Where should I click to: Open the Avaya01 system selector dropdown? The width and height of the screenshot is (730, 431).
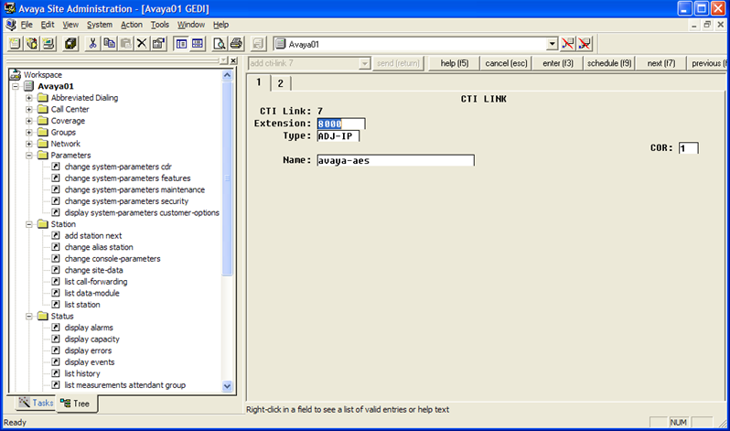[552, 44]
